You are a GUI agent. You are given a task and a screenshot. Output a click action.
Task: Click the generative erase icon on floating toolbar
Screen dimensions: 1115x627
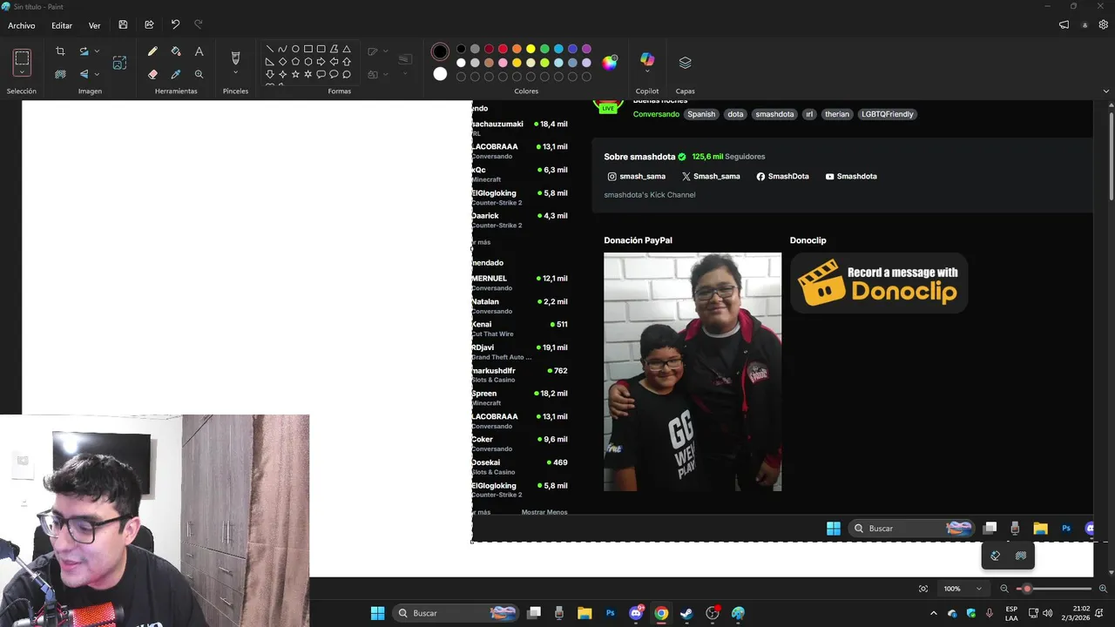[996, 556]
